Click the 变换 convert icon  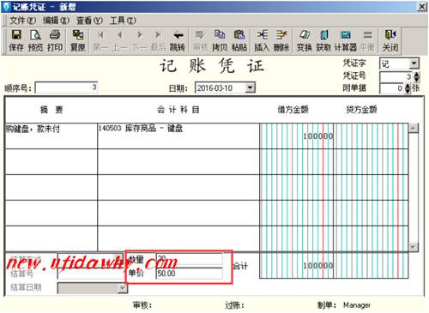304,40
